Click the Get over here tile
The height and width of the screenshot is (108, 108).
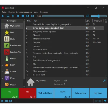coord(80,93)
